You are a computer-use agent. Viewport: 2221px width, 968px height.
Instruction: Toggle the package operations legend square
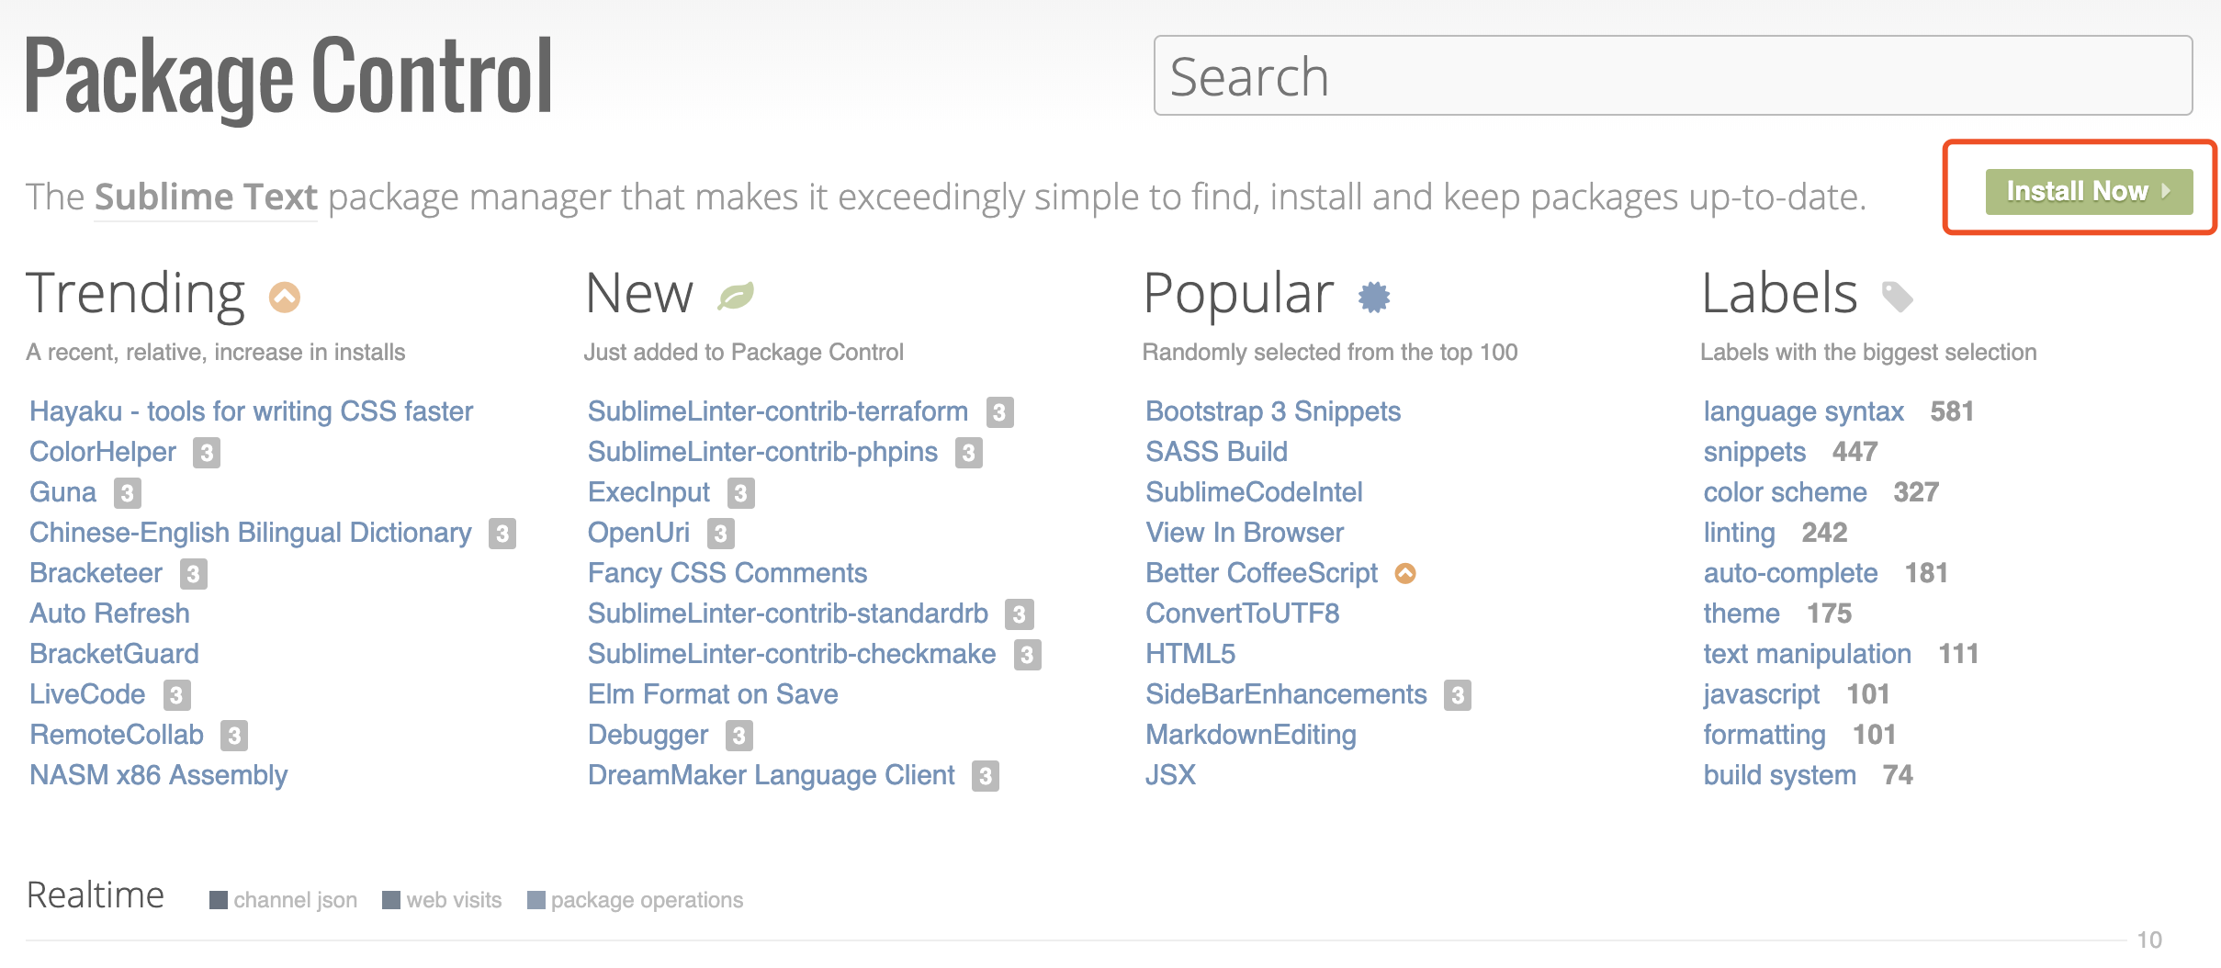(536, 900)
